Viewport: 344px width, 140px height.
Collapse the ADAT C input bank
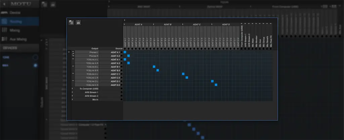pos(182,24)
